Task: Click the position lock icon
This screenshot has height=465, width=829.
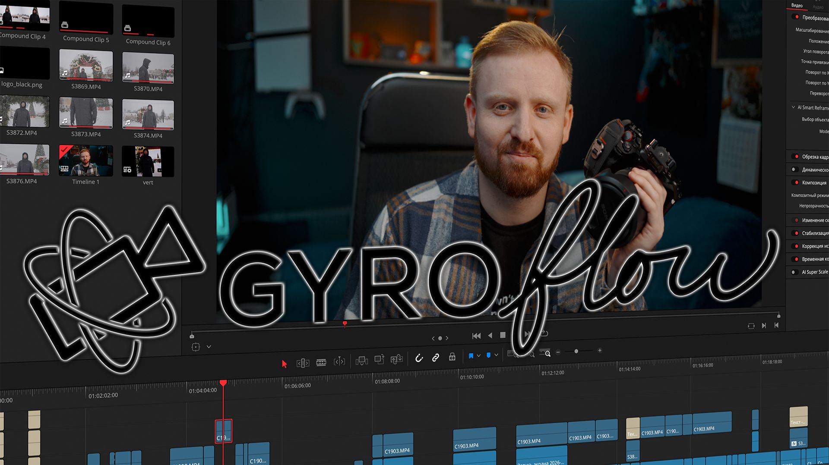Action: click(x=452, y=358)
